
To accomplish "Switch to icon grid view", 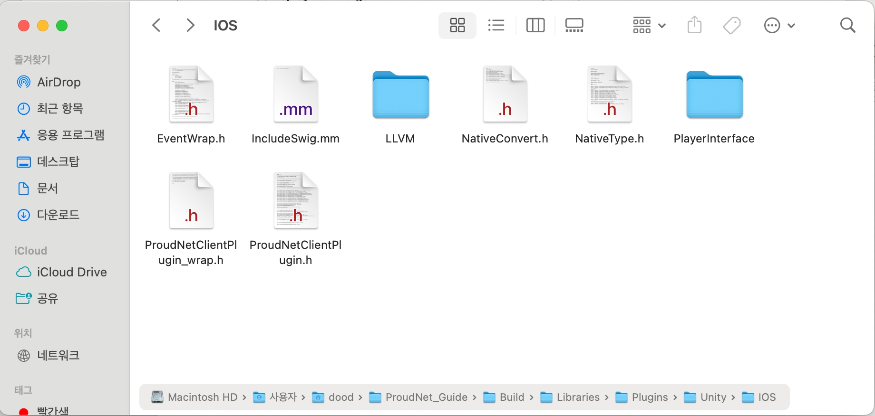I will (457, 25).
